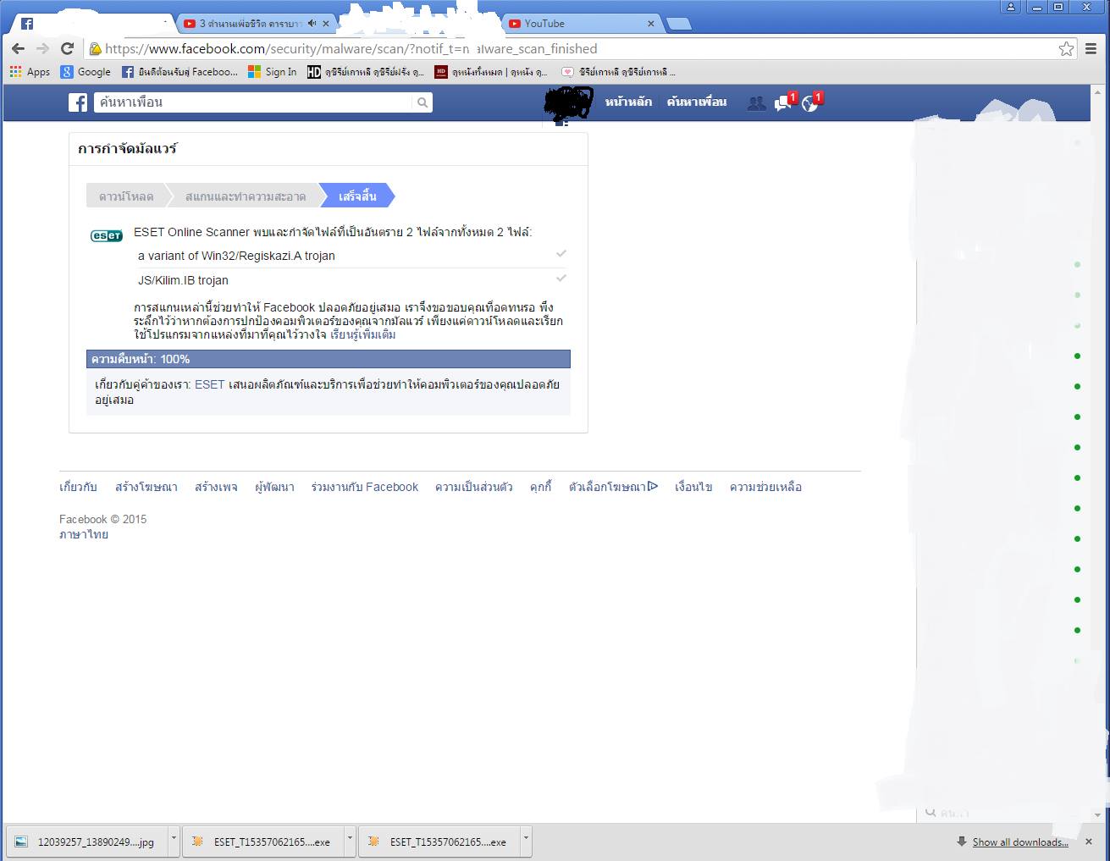Image resolution: width=1110 pixels, height=861 pixels.
Task: Click the search magnifier button on Facebook
Action: (x=422, y=102)
